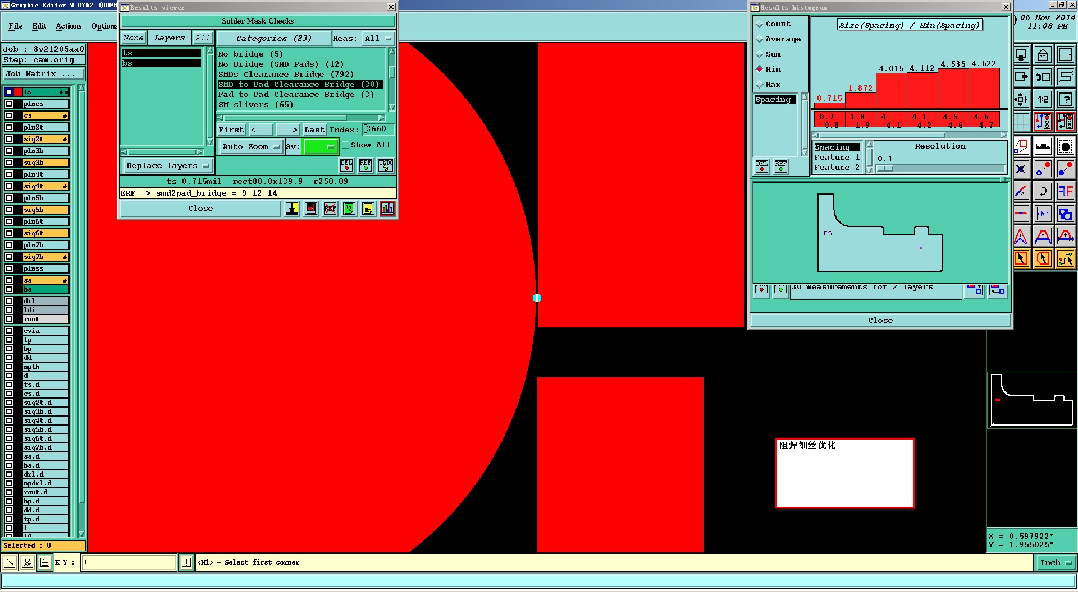The height and width of the screenshot is (592, 1078).
Task: Toggle visibility box for layer rout
Action: point(9,319)
